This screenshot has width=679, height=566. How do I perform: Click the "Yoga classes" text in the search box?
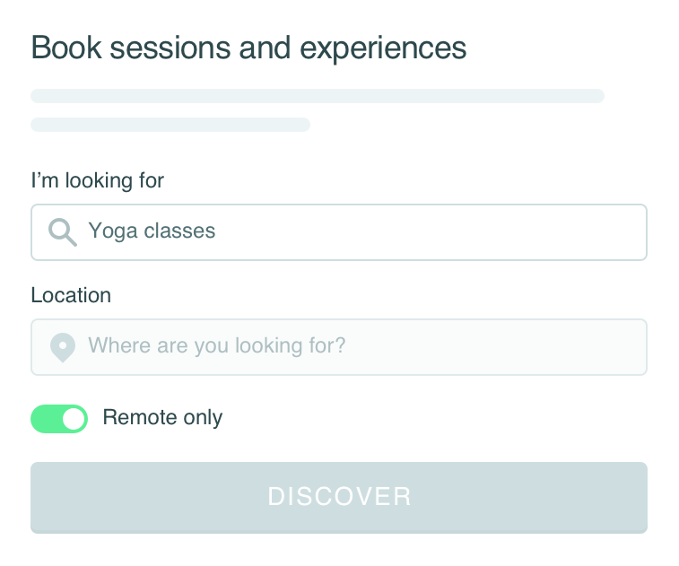(152, 231)
